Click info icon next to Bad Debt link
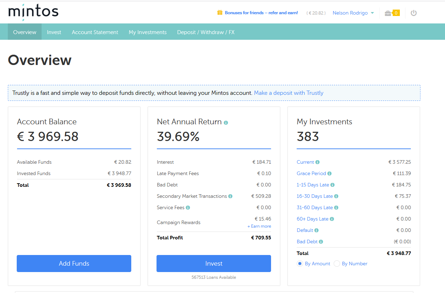The height and width of the screenshot is (293, 445). tap(321, 242)
